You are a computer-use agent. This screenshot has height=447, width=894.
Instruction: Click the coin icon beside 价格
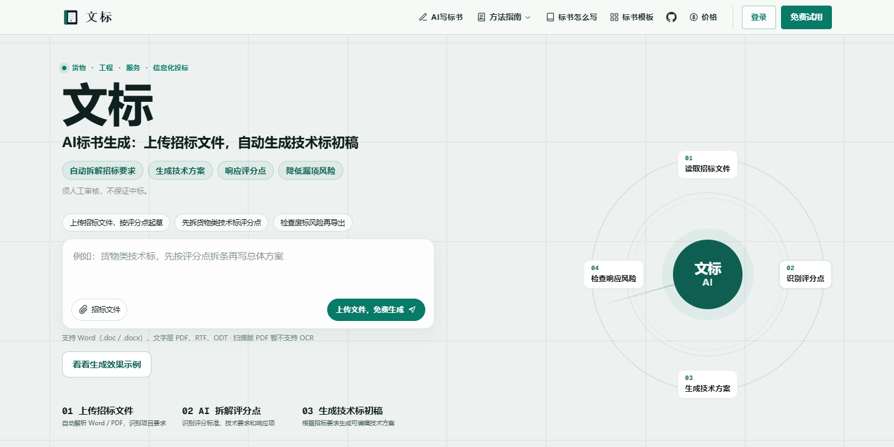(x=693, y=17)
